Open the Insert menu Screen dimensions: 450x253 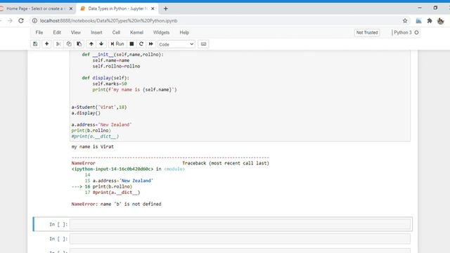pos(96,32)
